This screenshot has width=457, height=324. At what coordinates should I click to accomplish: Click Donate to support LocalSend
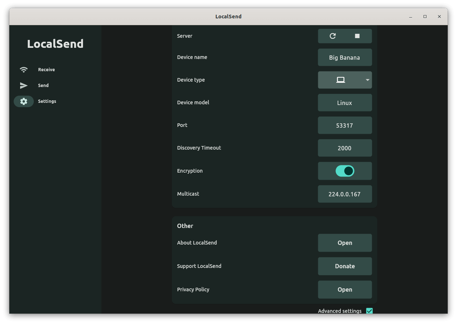tap(344, 266)
